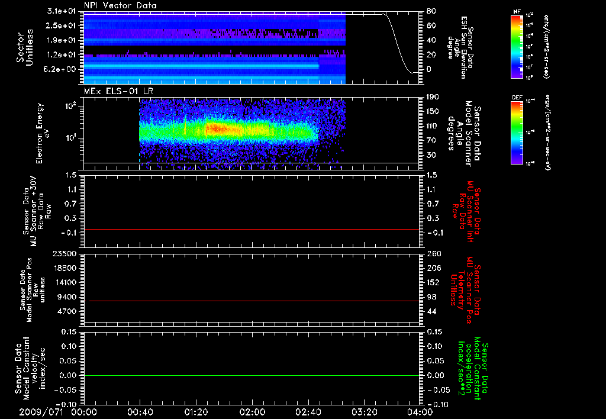Click the green line in the velocity panel
606x419 pixels.
tap(251, 375)
